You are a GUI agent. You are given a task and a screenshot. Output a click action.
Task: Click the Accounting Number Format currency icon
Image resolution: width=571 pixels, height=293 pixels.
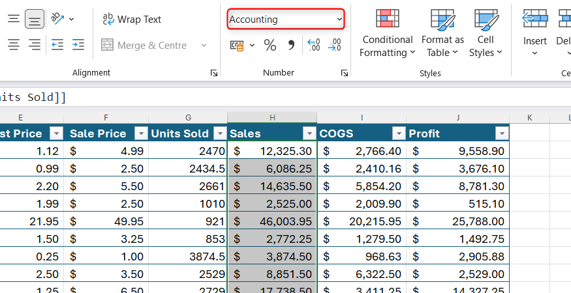[x=237, y=46]
